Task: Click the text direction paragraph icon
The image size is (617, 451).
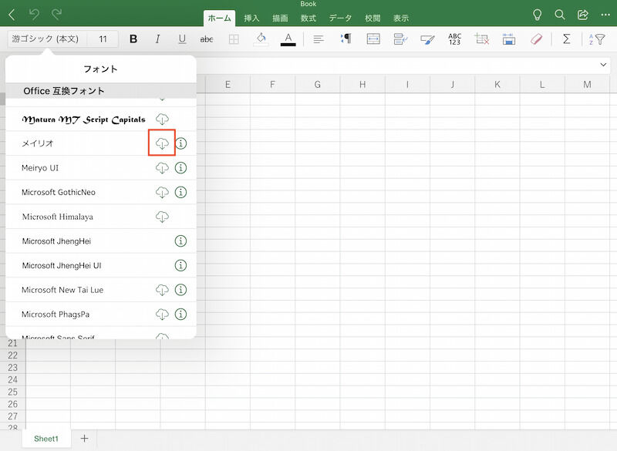Action: (x=346, y=39)
